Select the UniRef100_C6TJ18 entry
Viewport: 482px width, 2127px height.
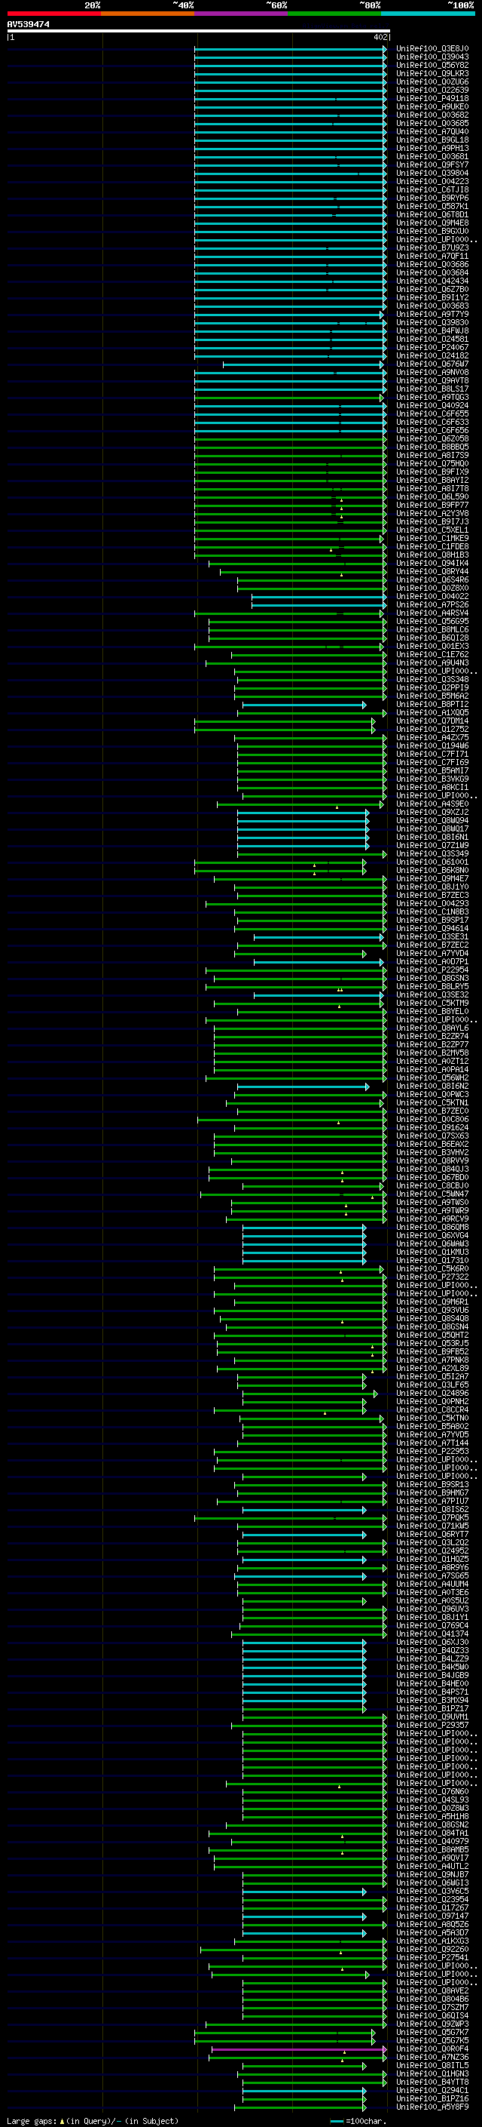coord(432,190)
